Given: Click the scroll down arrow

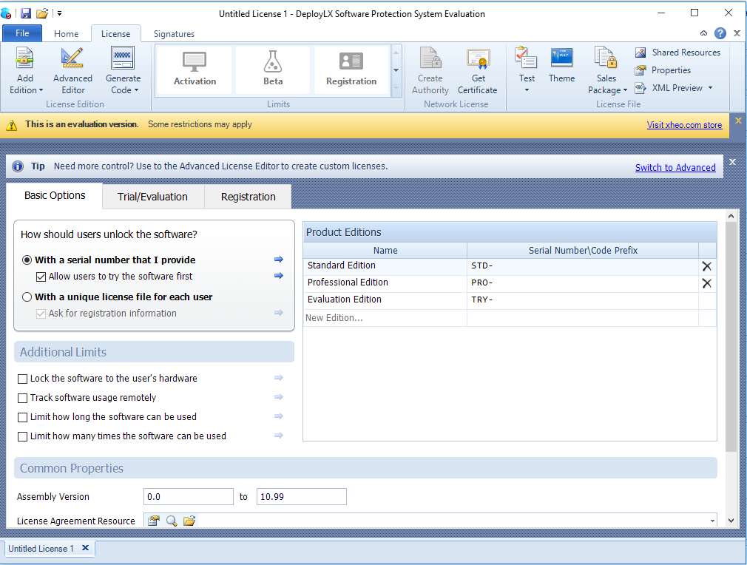Looking at the screenshot, I should click(731, 521).
